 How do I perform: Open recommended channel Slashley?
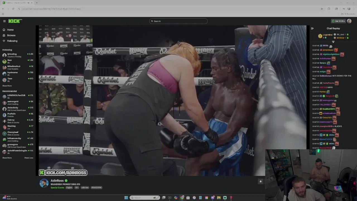coord(18,127)
